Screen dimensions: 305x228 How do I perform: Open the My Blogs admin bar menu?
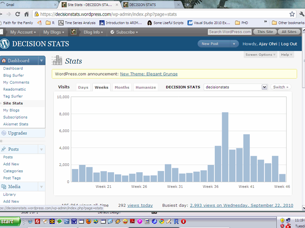click(53, 32)
